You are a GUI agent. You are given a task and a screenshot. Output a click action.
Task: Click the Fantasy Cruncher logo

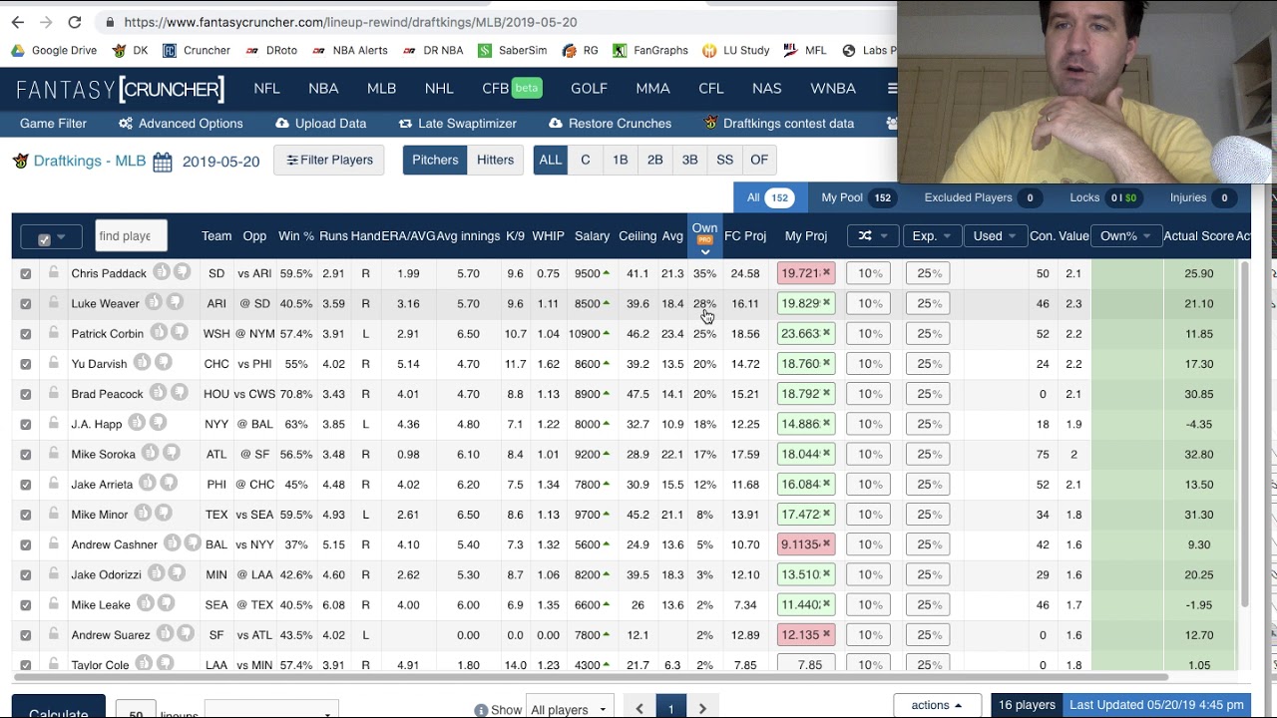click(121, 89)
